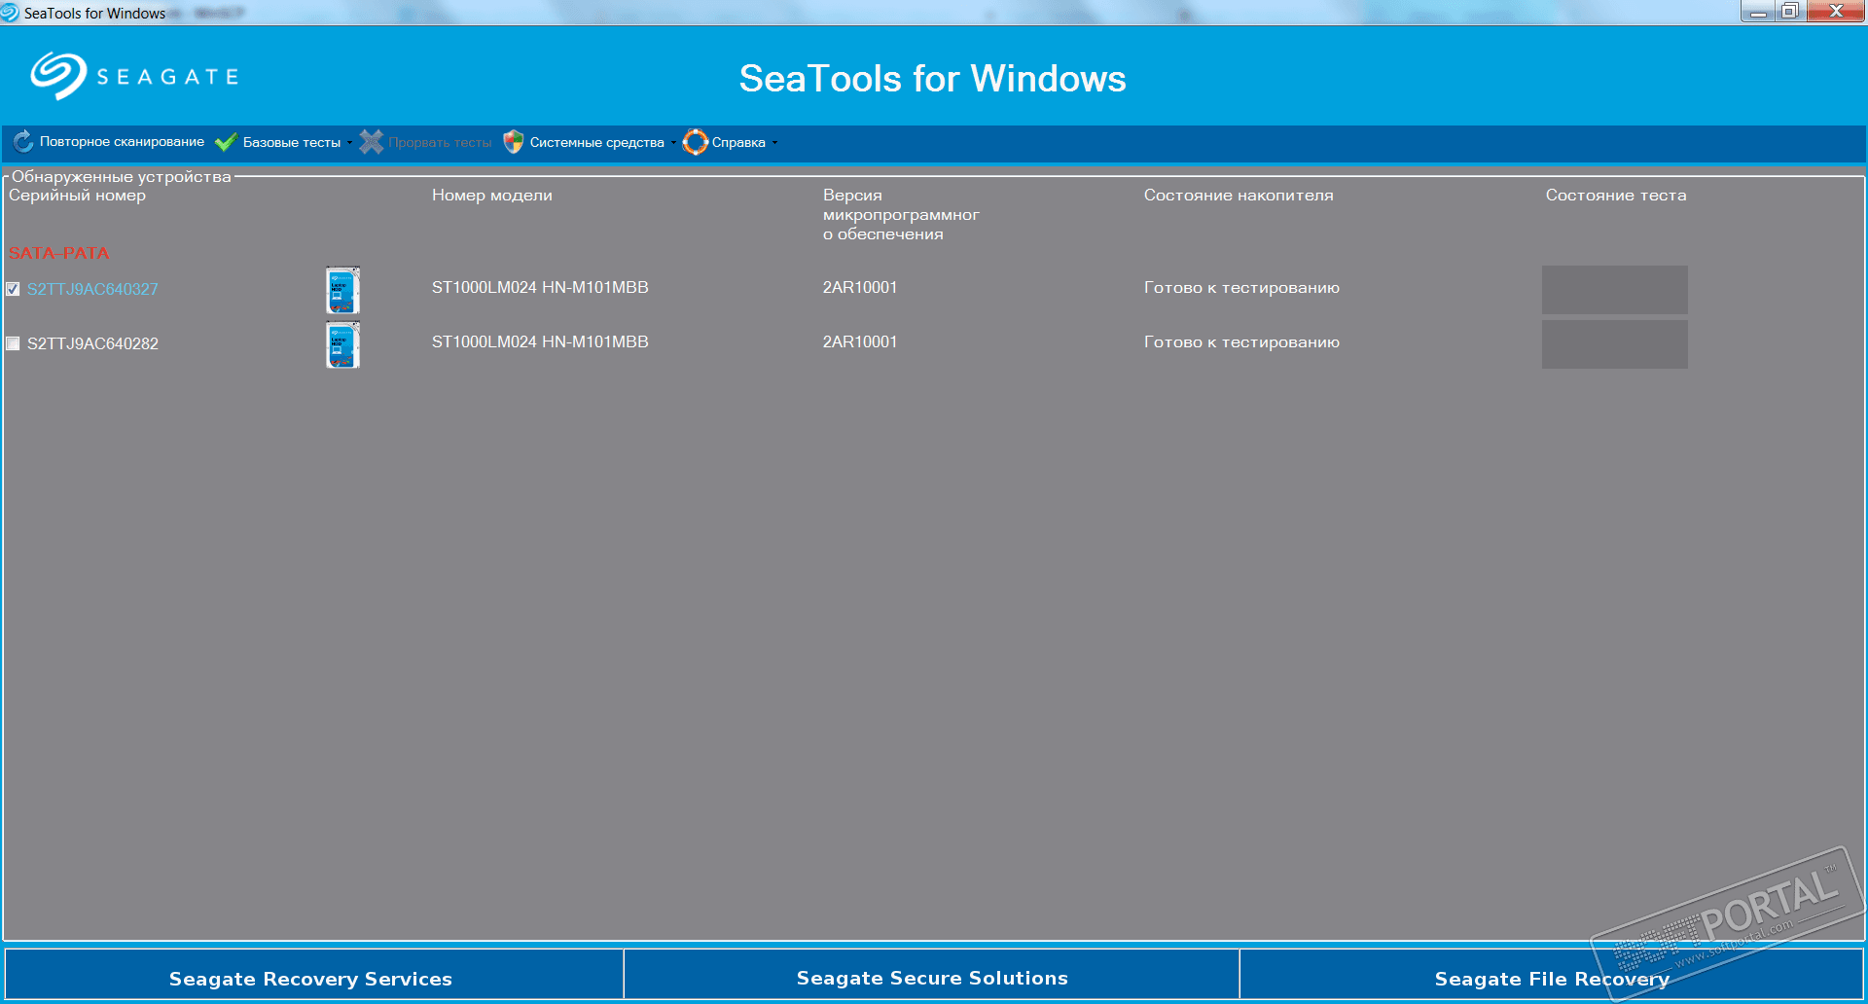This screenshot has height=1004, width=1868.
Task: Minimize the SeaTools window
Action: click(1757, 12)
